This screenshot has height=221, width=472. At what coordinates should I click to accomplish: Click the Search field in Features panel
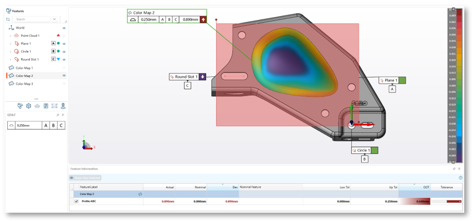pos(32,19)
